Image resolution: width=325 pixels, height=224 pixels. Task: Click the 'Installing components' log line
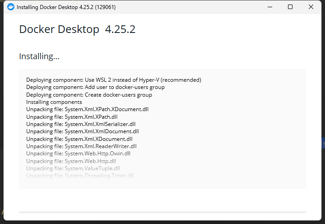click(x=54, y=102)
